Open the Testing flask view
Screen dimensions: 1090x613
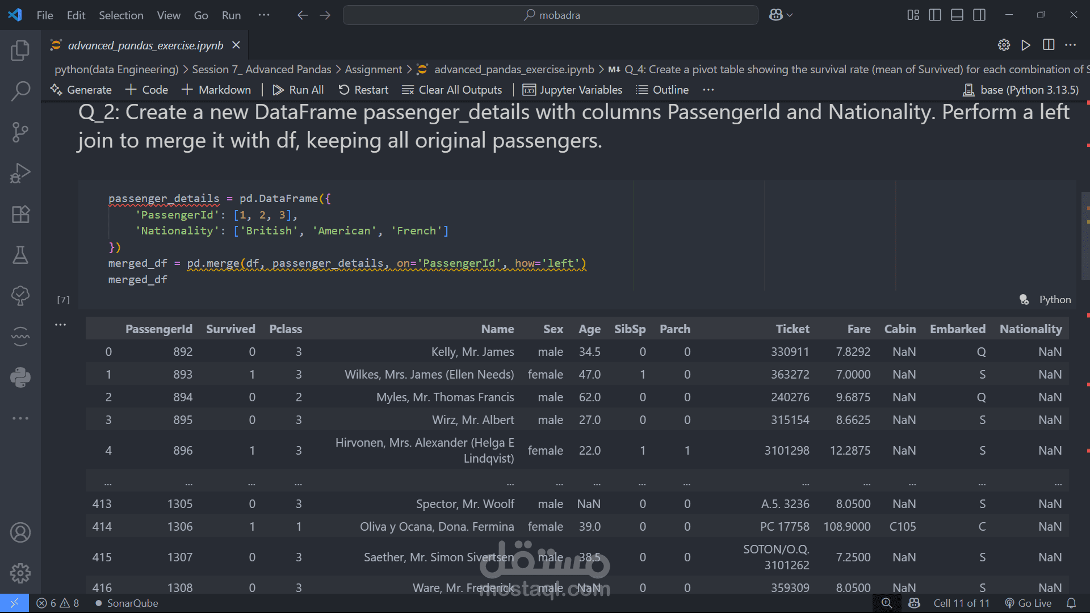pos(20,255)
